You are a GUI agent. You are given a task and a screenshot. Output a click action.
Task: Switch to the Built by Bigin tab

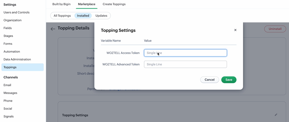(x=61, y=4)
